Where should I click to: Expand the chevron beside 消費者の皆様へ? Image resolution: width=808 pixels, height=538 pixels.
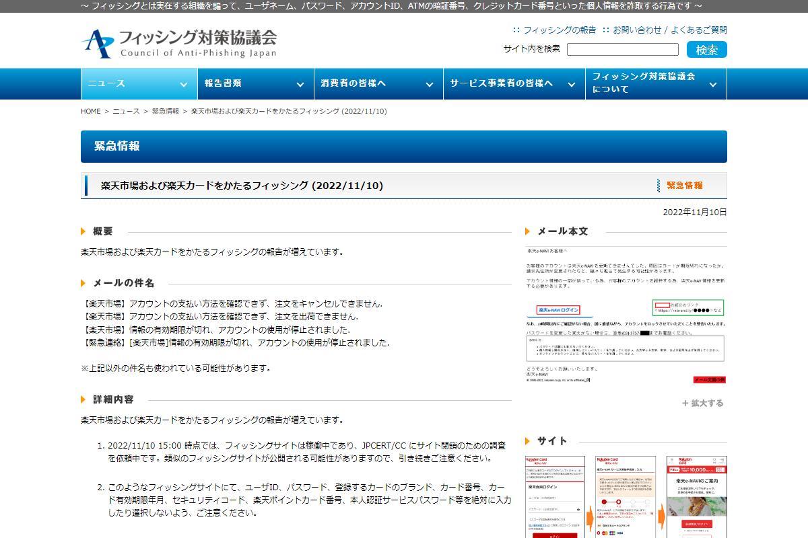pos(429,84)
